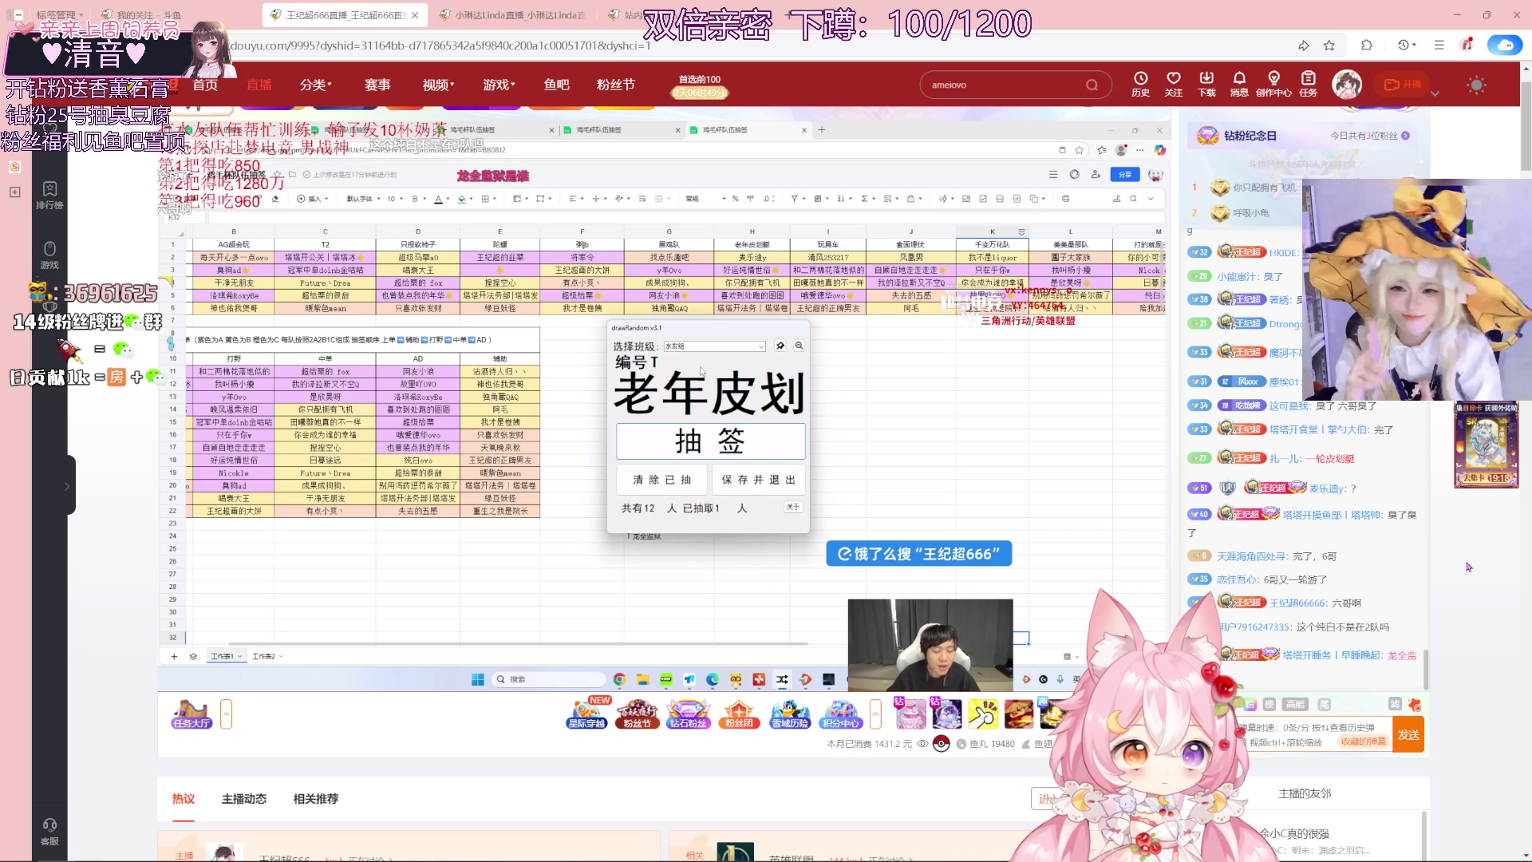Click the search magnifier in ameiovo box

tap(1092, 85)
